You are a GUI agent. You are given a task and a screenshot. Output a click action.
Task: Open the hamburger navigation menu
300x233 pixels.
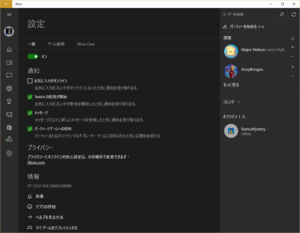[9, 15]
